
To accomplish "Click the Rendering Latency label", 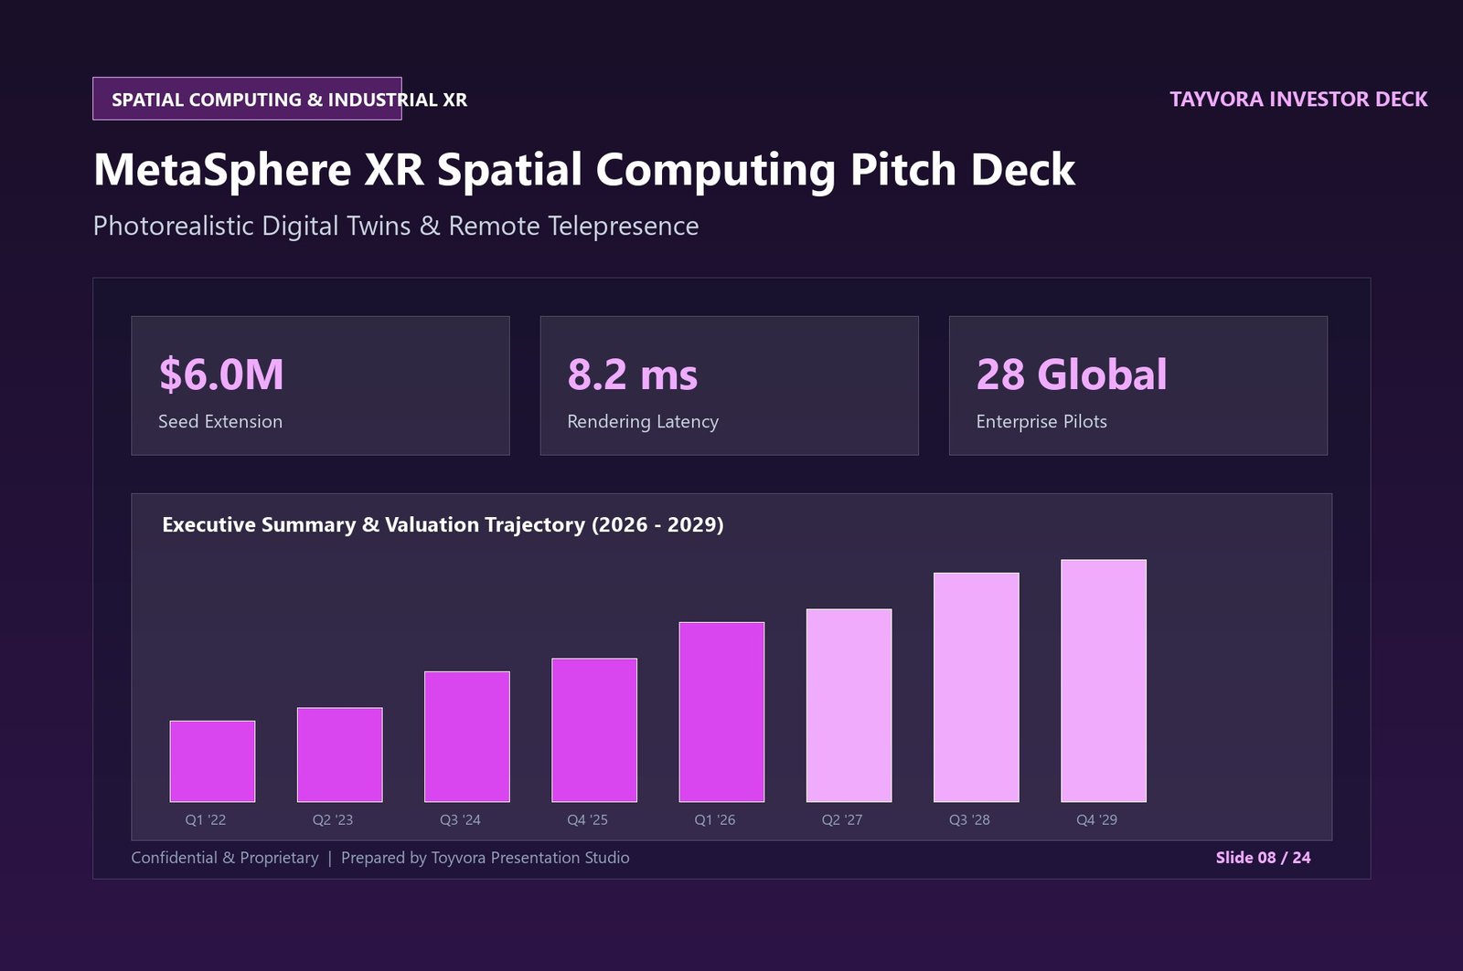I will pyautogui.click(x=643, y=422).
